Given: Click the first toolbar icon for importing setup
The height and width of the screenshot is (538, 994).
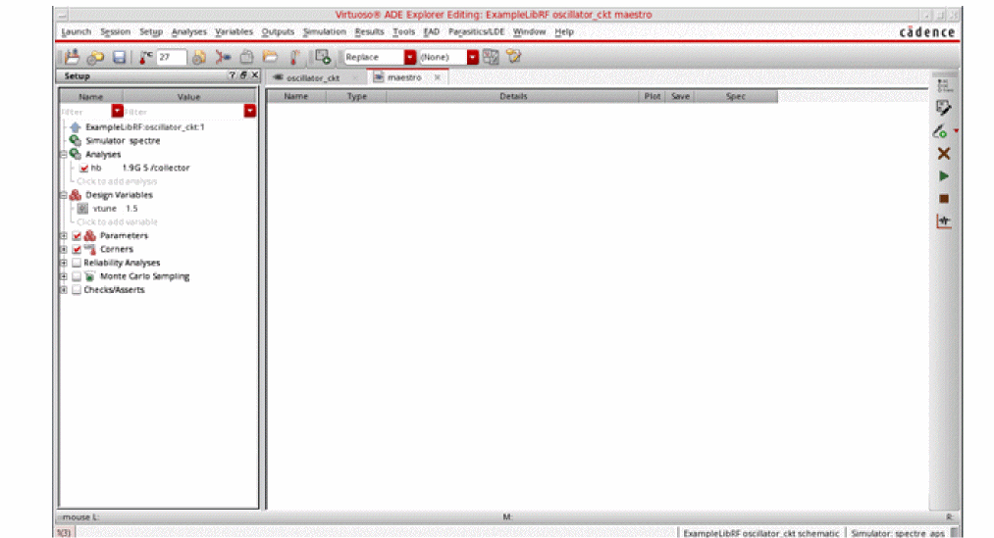Looking at the screenshot, I should pyautogui.click(x=72, y=57).
